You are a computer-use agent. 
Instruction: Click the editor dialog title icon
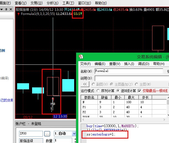81,57
